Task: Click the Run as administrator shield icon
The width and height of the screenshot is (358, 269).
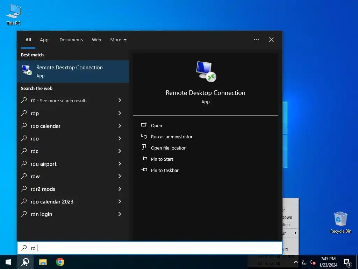Action: pos(144,136)
